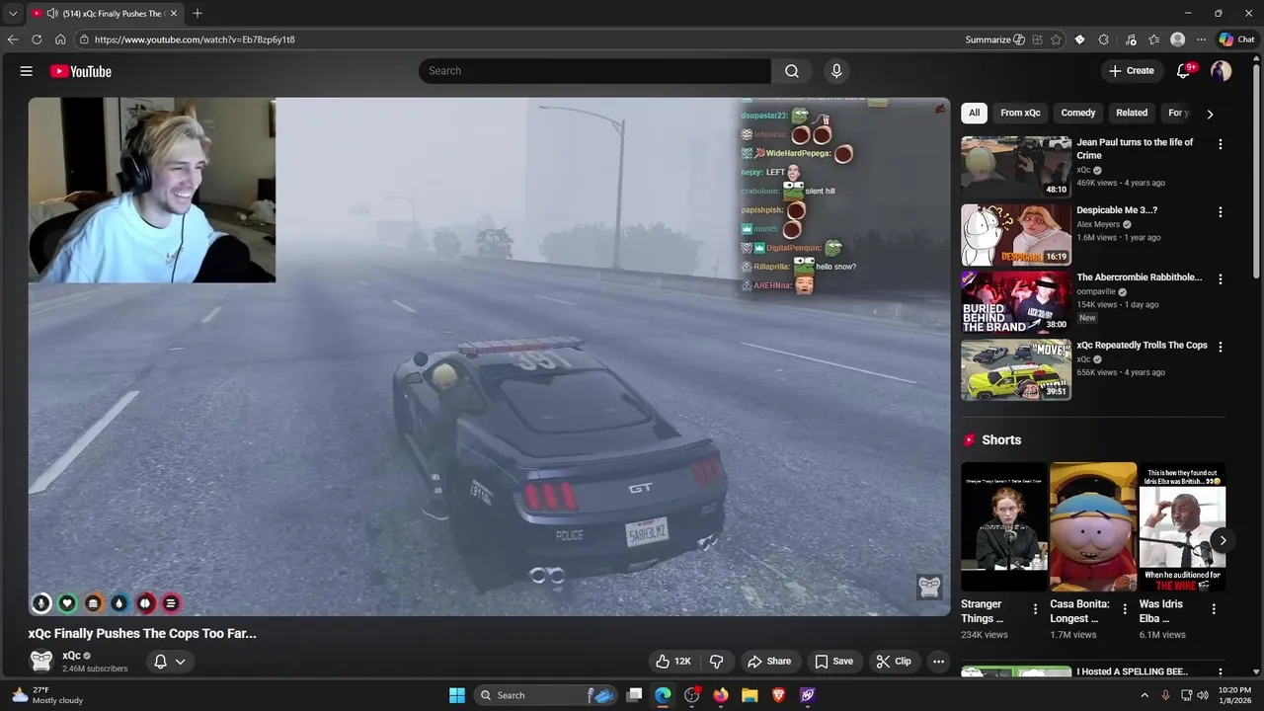Screen dimensions: 1264x711
Task: Open a new browser tab
Action: 197,14
